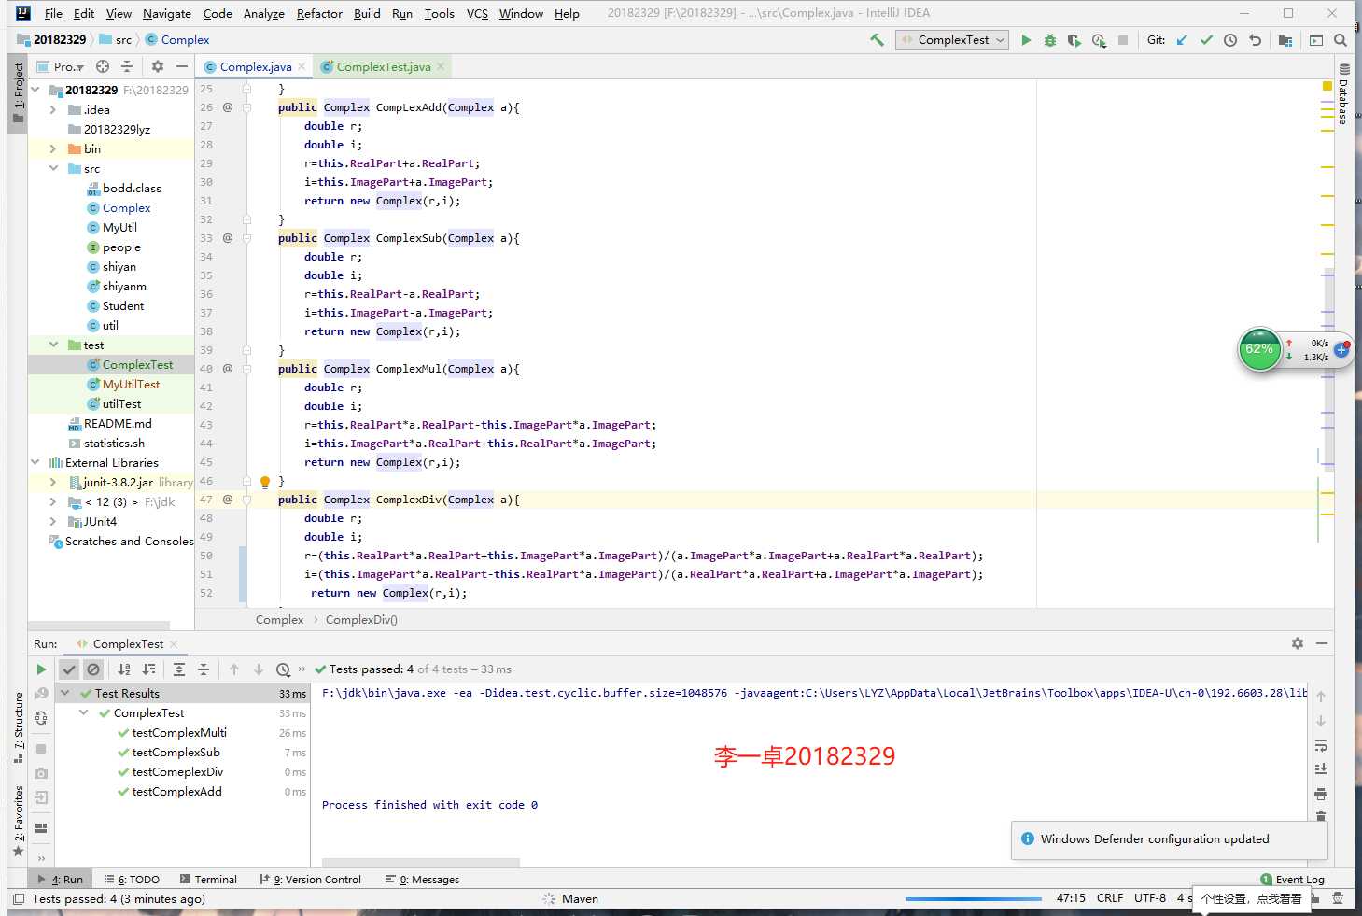This screenshot has width=1362, height=916.
Task: Print run output with printer icon
Action: (x=1321, y=794)
